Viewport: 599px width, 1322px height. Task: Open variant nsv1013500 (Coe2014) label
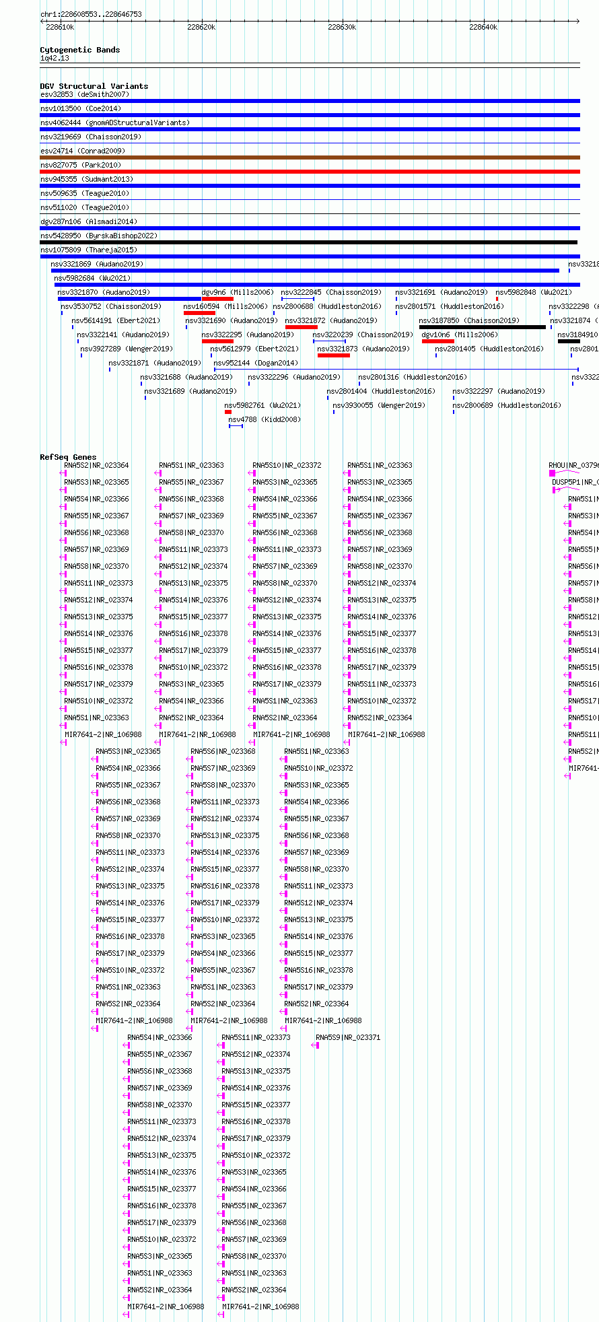pos(81,108)
